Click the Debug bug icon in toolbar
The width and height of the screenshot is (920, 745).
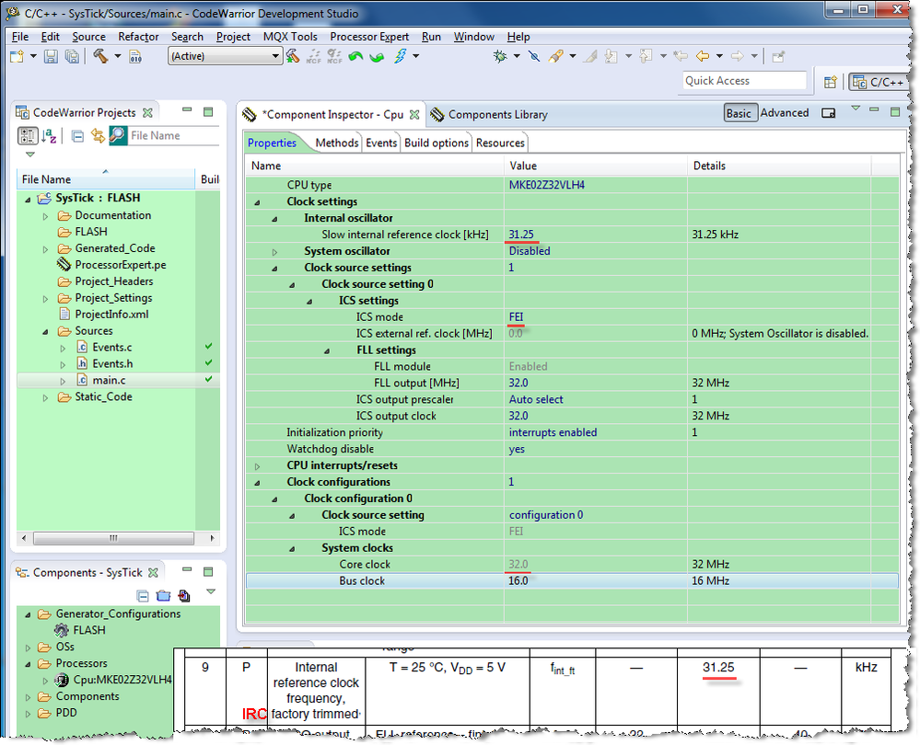pyautogui.click(x=500, y=57)
